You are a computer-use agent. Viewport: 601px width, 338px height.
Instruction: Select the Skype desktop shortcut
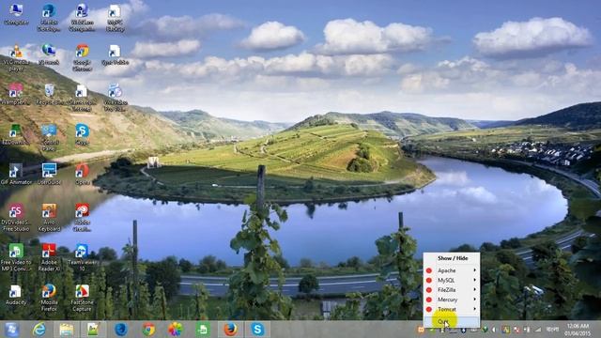pyautogui.click(x=82, y=134)
